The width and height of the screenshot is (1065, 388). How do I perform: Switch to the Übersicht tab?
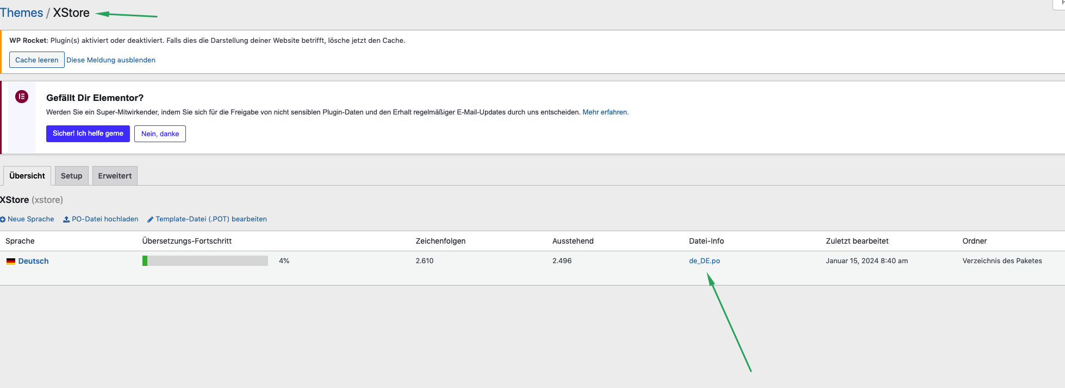[x=27, y=176]
